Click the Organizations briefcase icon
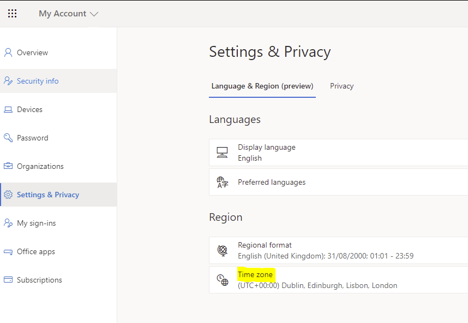468x323 pixels. coord(8,166)
